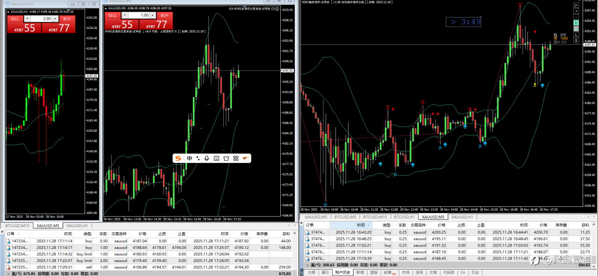Click SELL in the left XAUUSD,M5 chart window
The image size is (598, 276).
coord(112,15)
